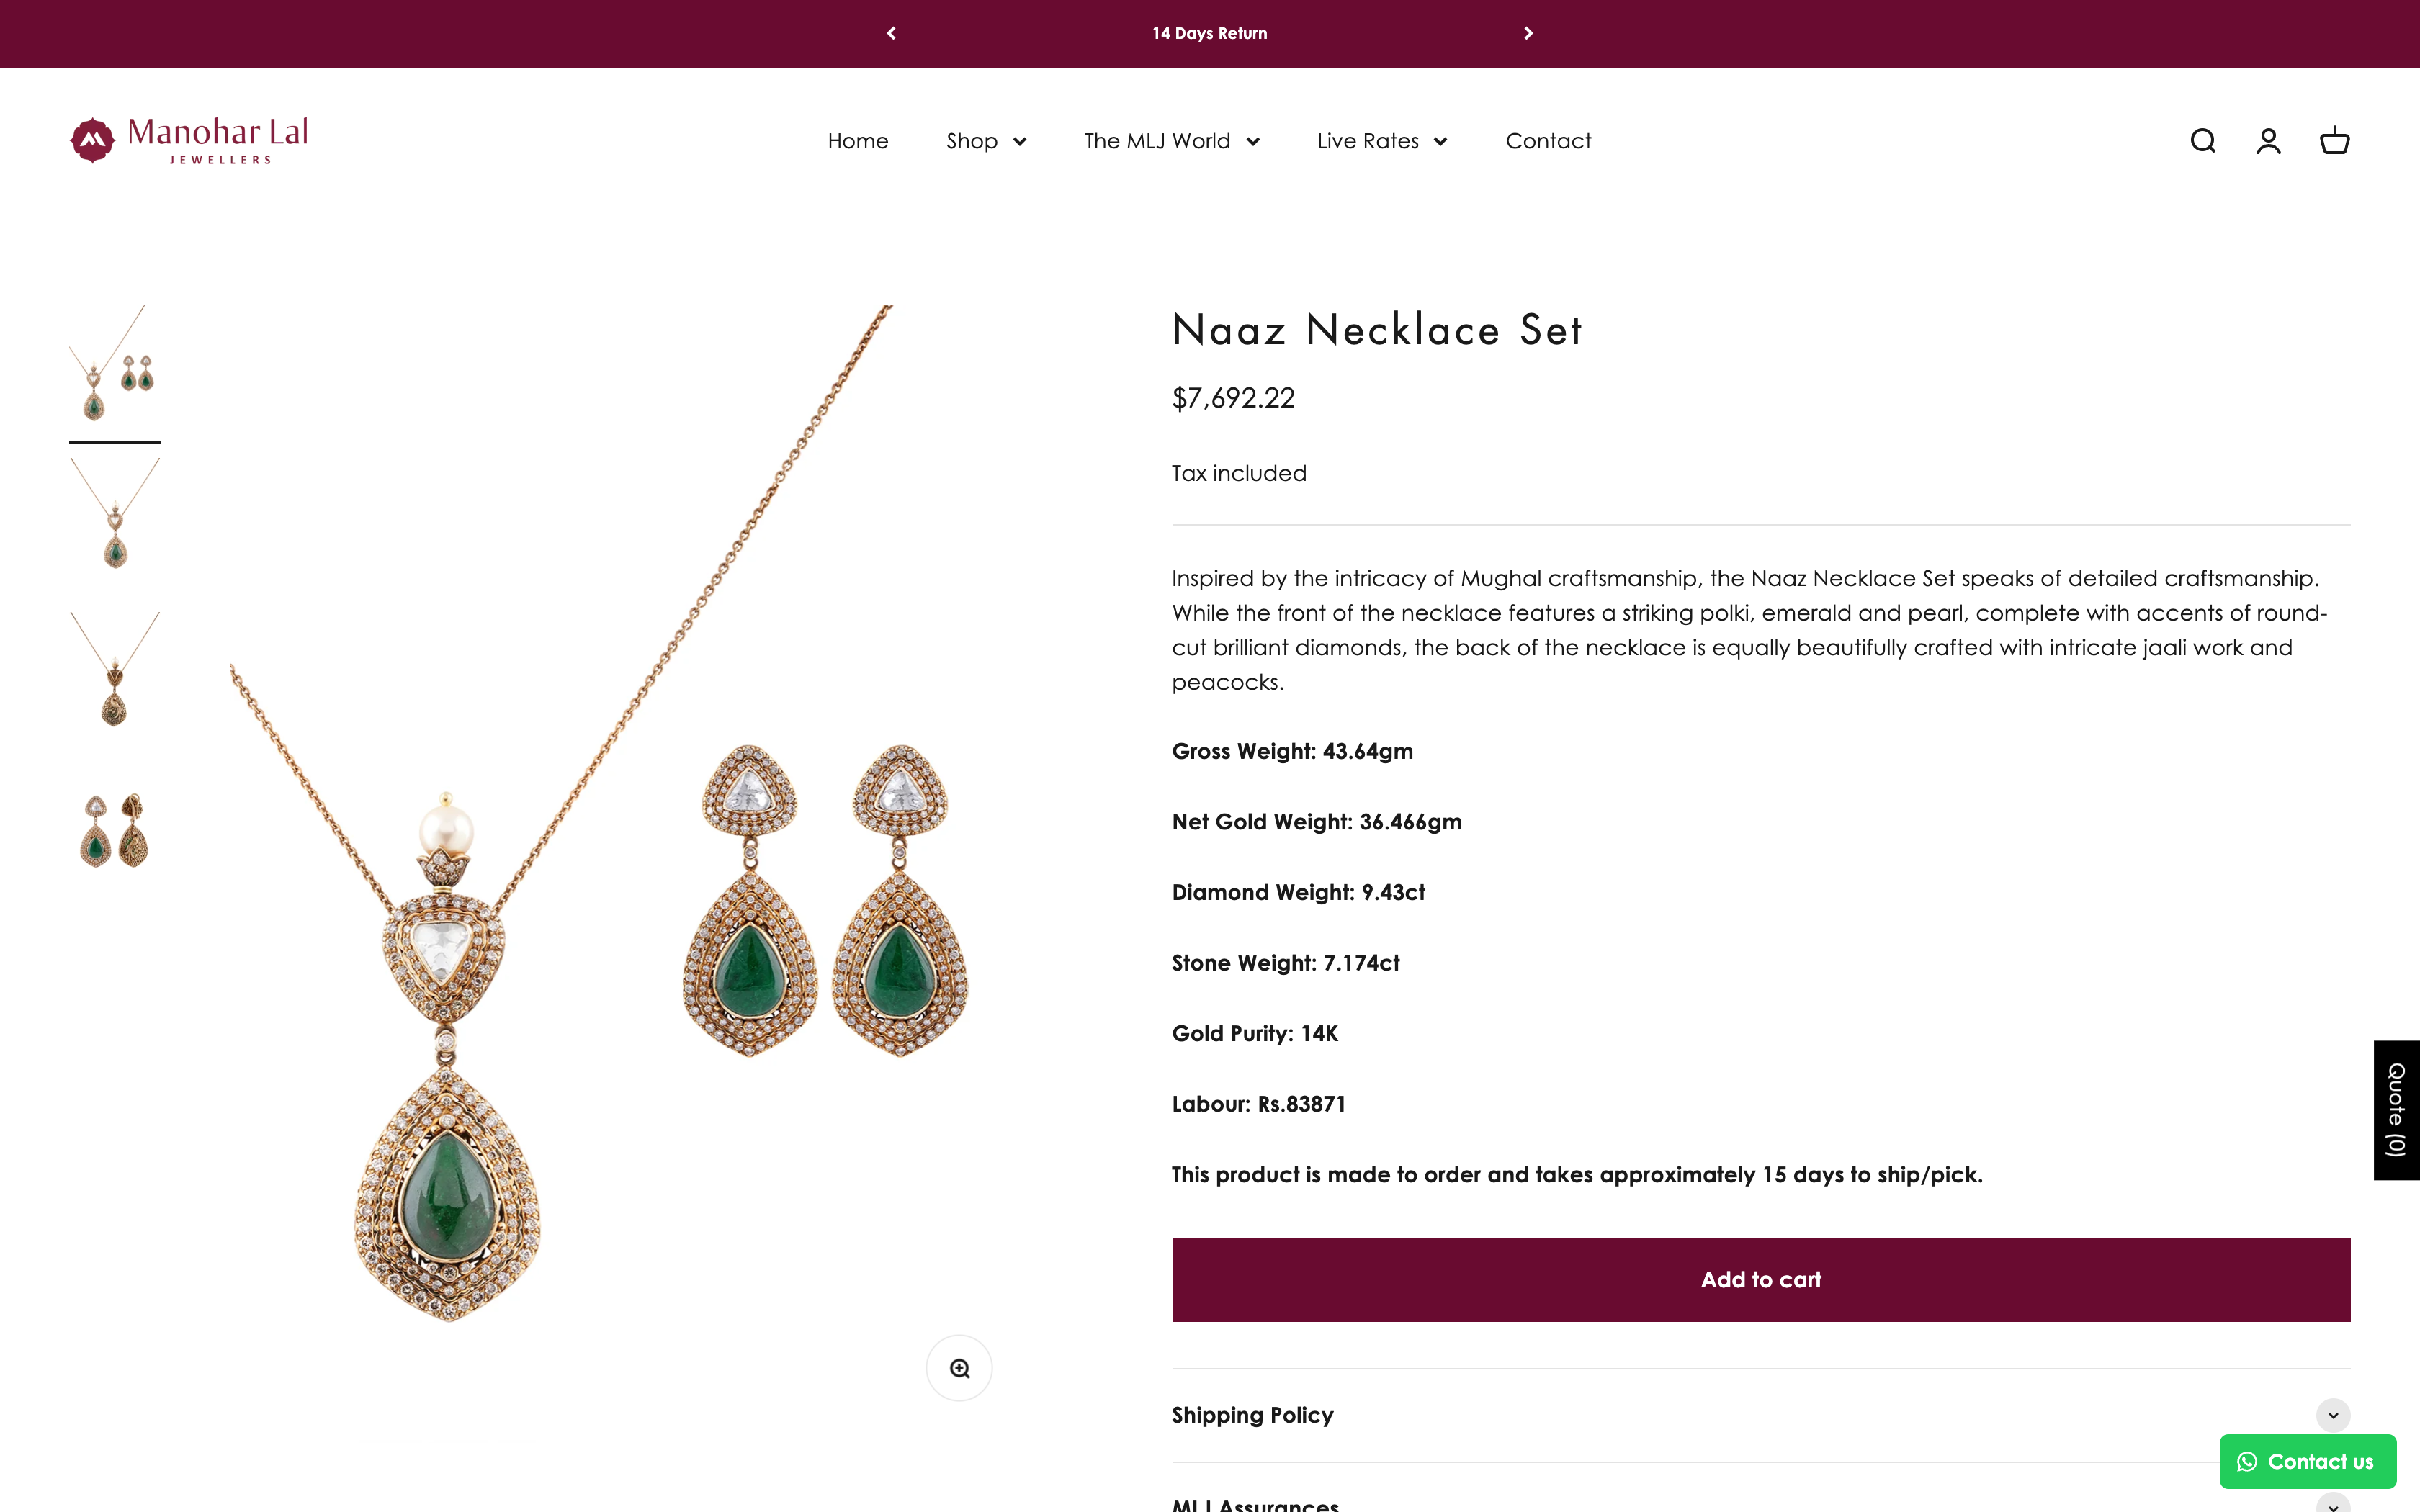This screenshot has width=2420, height=1512.
Task: Expand the MLJ Assurances section chevron
Action: pos(2333,1503)
